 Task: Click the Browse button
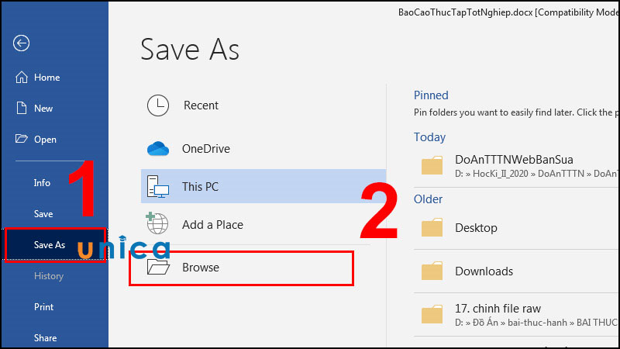(241, 268)
